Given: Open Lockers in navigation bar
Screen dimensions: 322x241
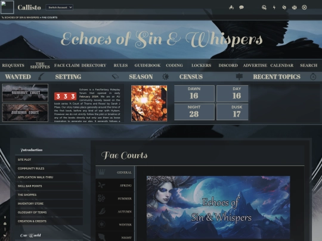Looking at the screenshot, I should [202, 65].
